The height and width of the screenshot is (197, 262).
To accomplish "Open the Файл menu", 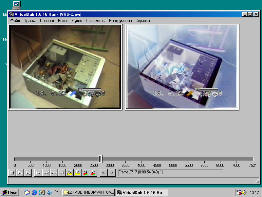I will [x=15, y=21].
